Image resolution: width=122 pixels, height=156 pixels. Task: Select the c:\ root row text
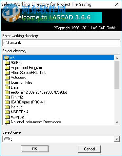pos(12,58)
